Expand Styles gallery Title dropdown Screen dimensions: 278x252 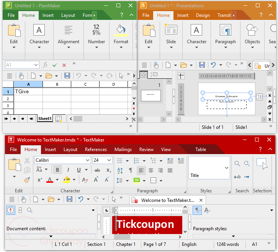(227, 167)
